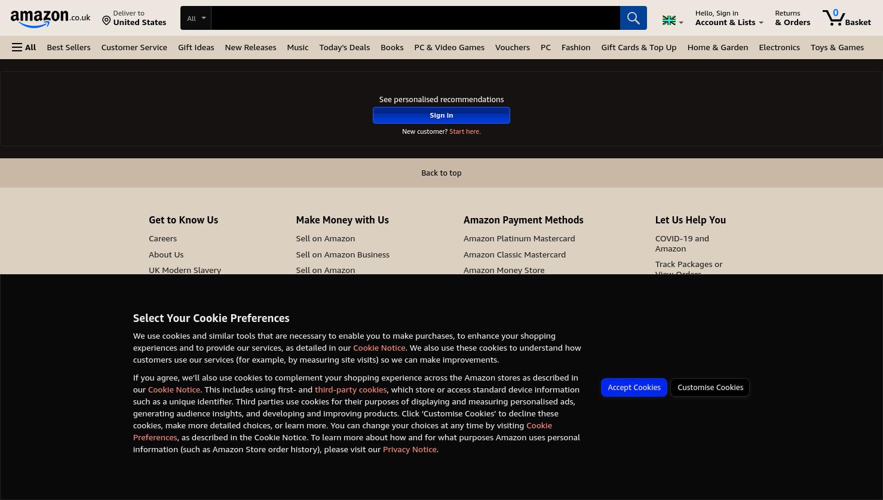Open Amazon Classic Mastercard link
This screenshot has height=500, width=883.
pos(514,254)
